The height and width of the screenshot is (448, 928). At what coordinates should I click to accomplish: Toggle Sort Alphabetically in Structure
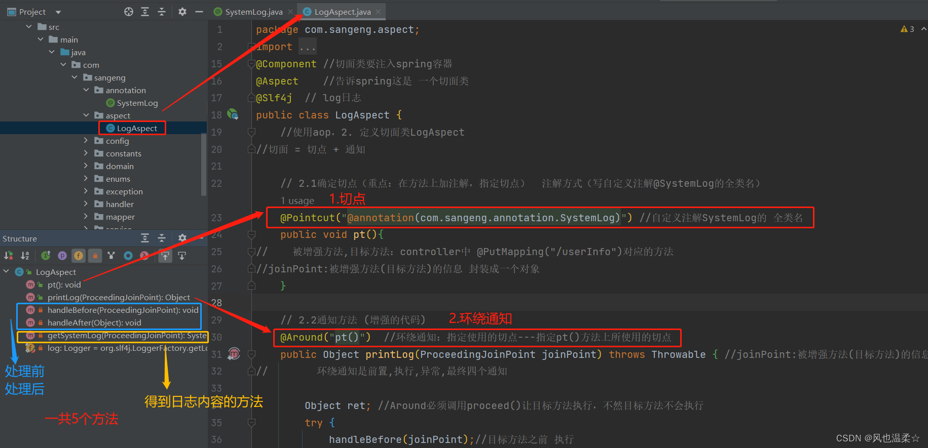[x=25, y=256]
